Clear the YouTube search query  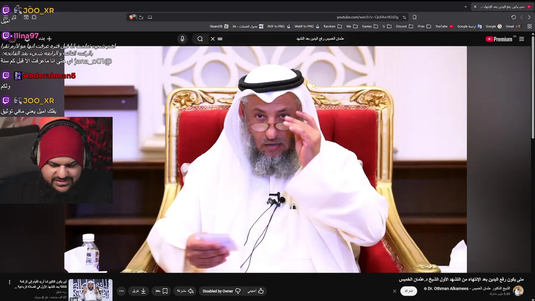pos(213,39)
